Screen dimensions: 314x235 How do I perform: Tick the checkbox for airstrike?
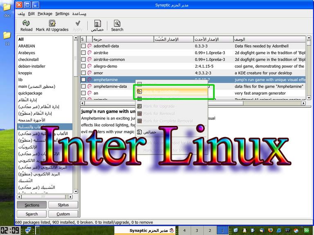click(83, 53)
